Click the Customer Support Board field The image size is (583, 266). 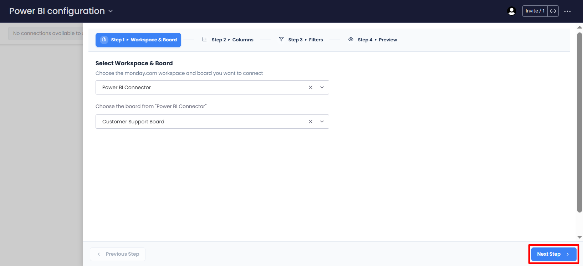(212, 122)
